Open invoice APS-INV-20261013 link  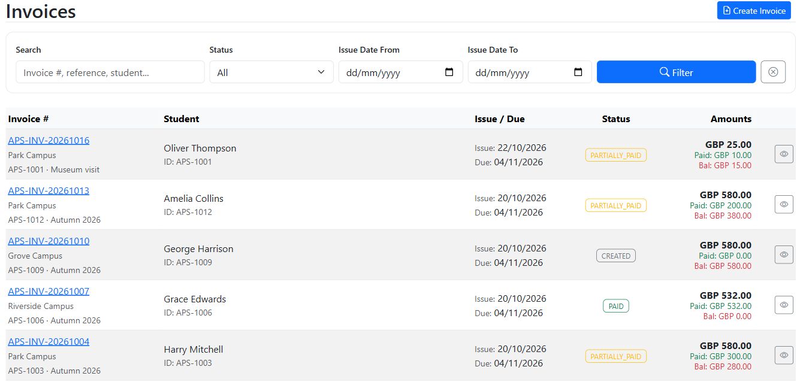click(x=49, y=191)
